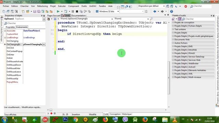This screenshot has height=123, width=219.
Task: Click the grey Forward navigation arrow
Action: [x=162, y=11]
